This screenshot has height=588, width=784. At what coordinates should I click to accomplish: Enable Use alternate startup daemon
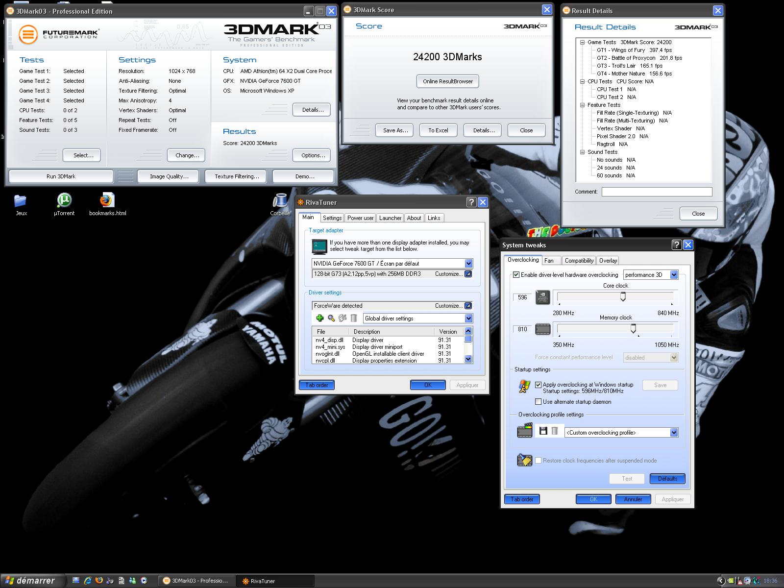(x=539, y=402)
